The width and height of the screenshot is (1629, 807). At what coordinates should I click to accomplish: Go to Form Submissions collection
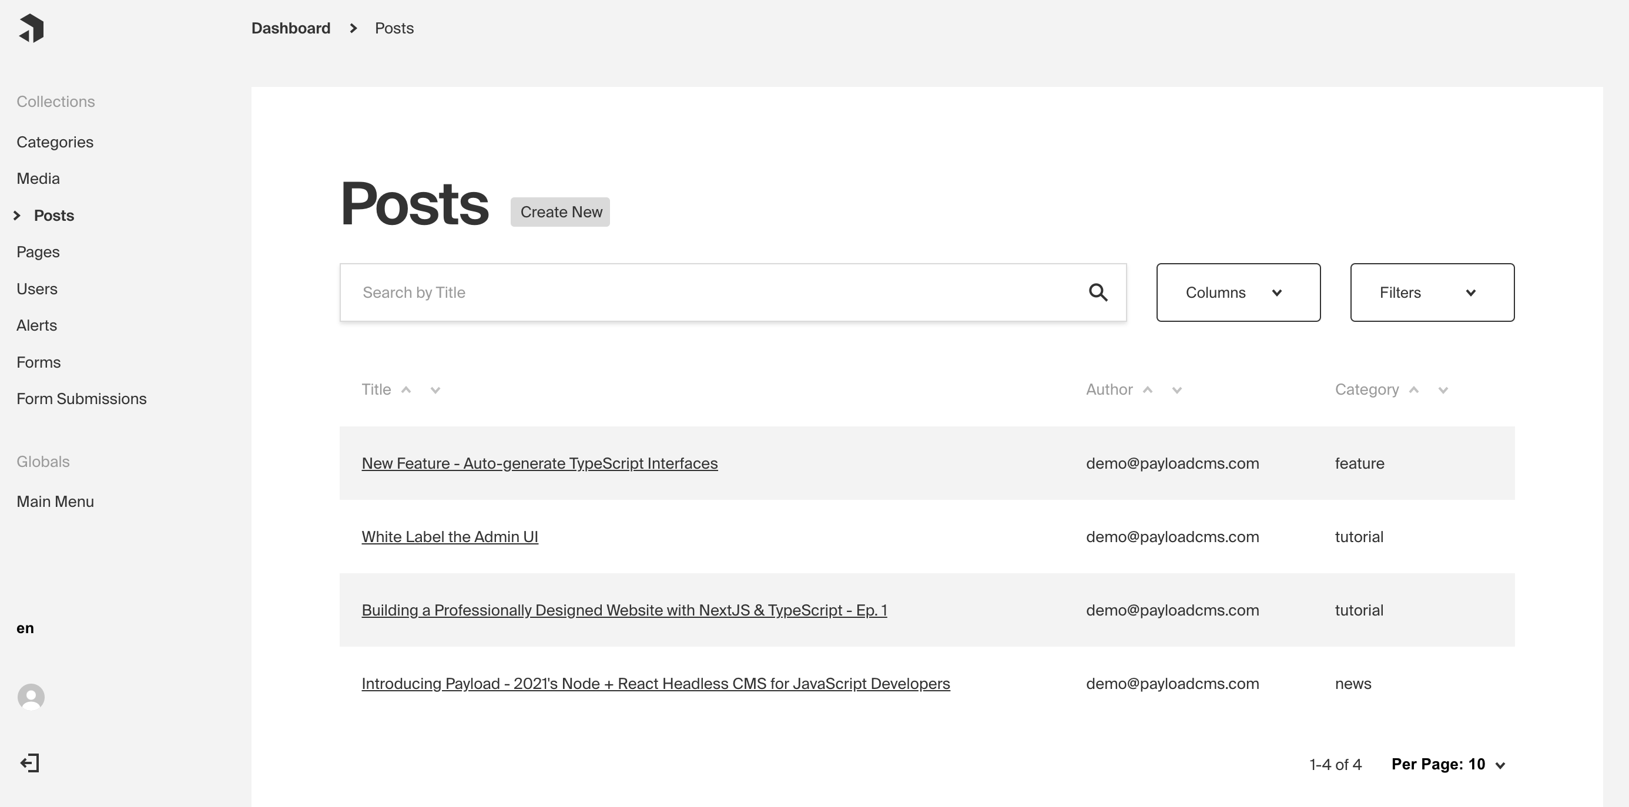(82, 399)
